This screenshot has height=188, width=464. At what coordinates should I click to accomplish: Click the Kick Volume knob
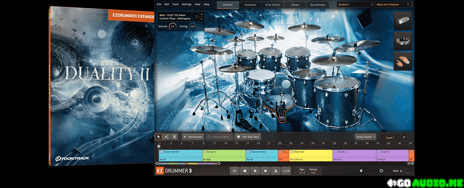click(172, 26)
